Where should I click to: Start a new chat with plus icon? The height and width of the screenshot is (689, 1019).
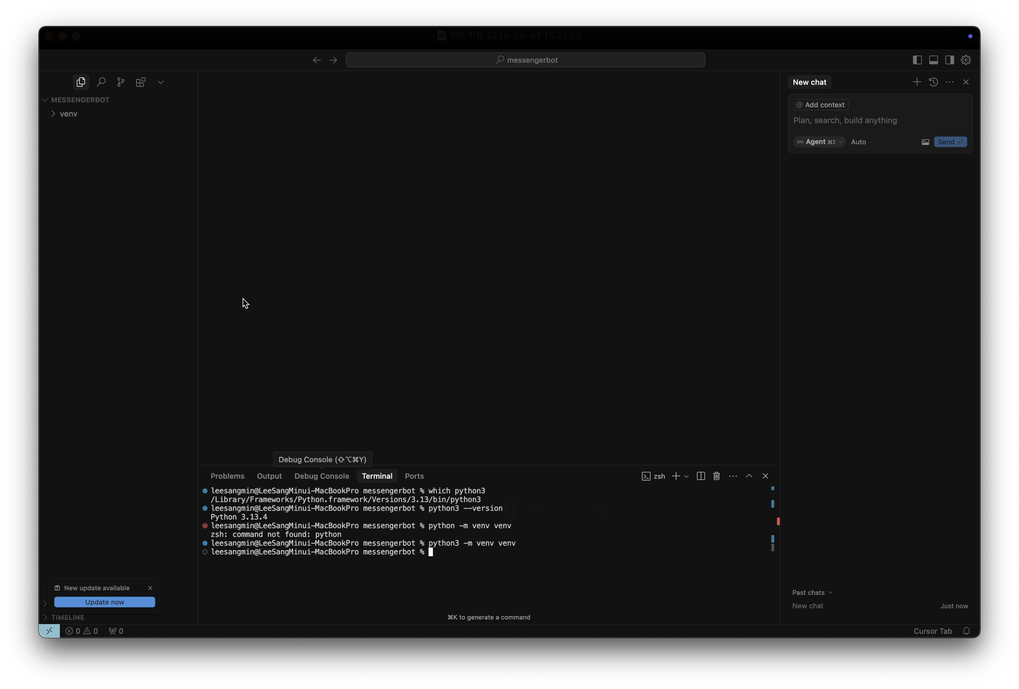[916, 82]
